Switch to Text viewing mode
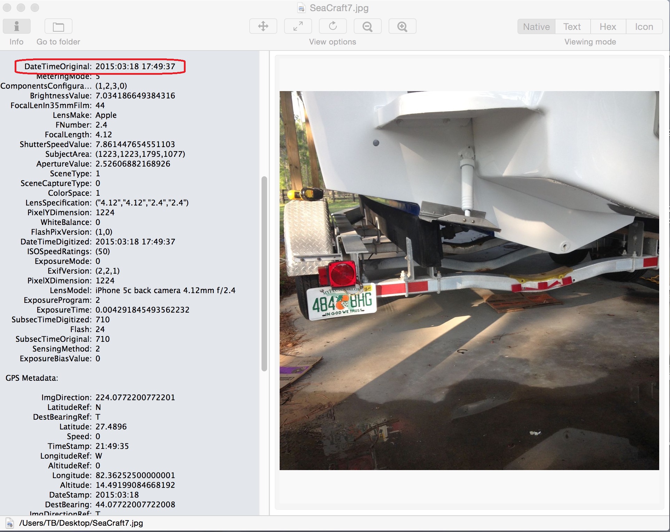This screenshot has width=670, height=532. pos(572,27)
